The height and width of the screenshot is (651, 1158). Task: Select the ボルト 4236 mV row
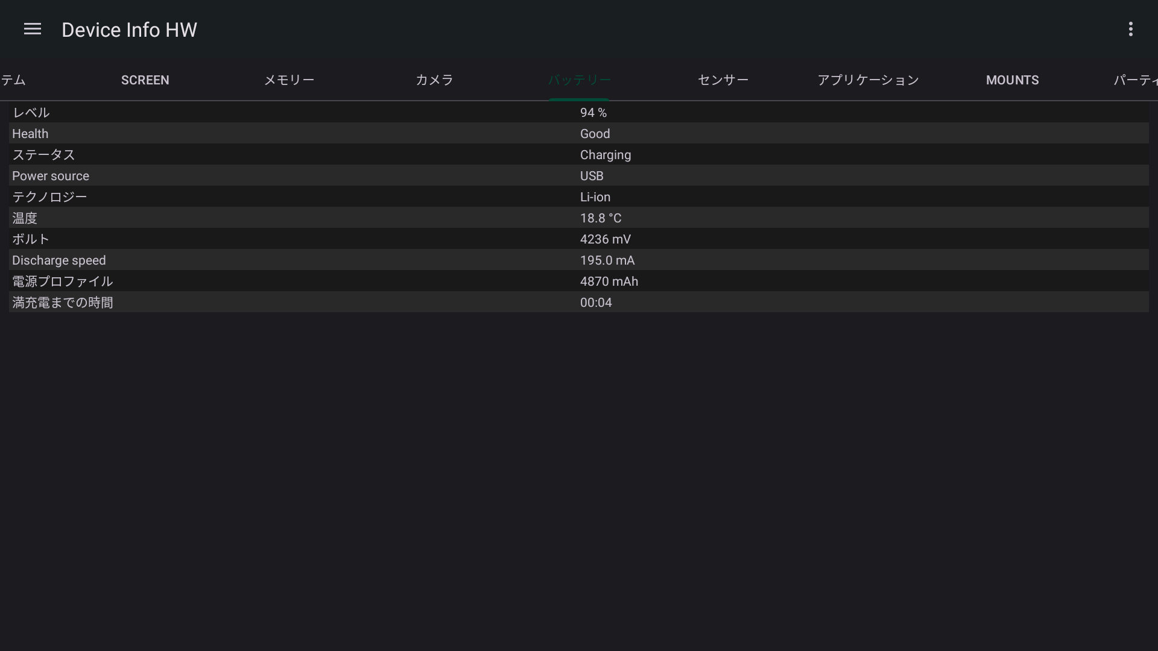point(579,239)
